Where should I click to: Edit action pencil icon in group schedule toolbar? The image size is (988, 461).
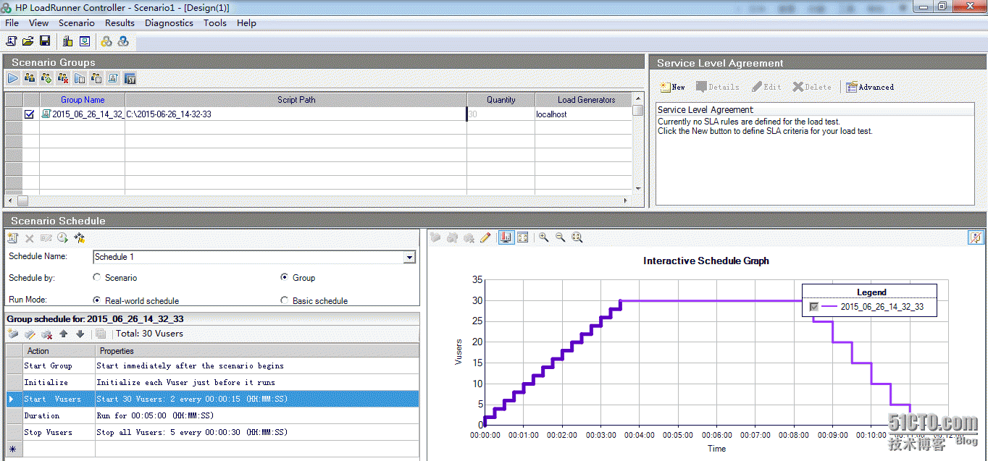30,334
